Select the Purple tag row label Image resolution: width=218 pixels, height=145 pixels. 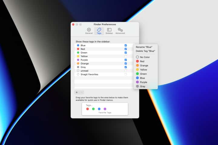(x=84, y=60)
